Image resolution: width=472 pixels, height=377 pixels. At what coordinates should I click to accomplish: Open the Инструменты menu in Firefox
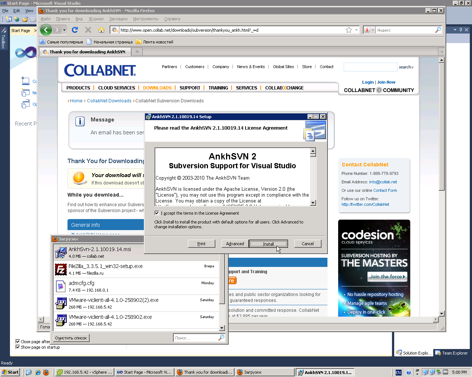[146, 19]
